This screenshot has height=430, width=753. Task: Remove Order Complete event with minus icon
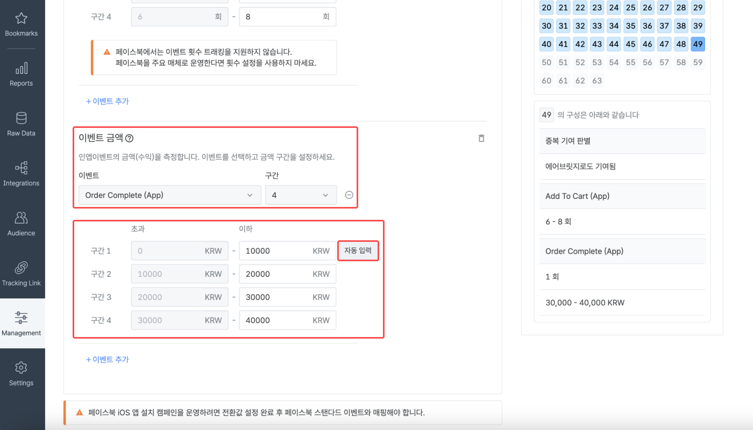(x=349, y=195)
